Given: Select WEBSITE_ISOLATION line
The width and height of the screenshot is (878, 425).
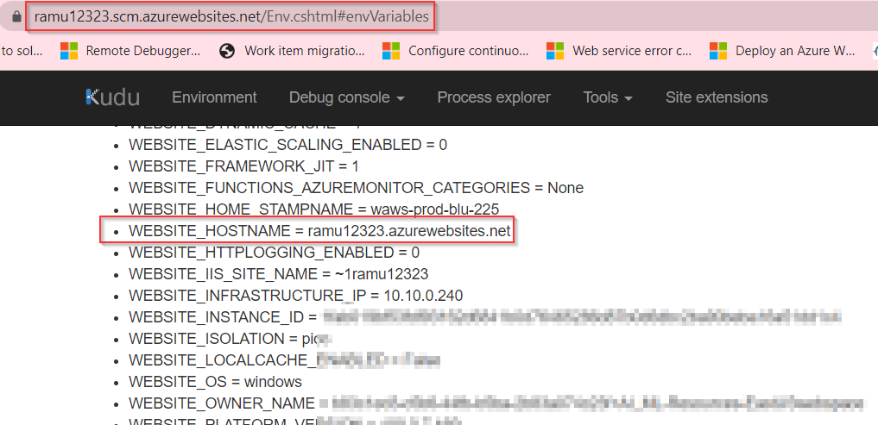Looking at the screenshot, I should pos(231,339).
